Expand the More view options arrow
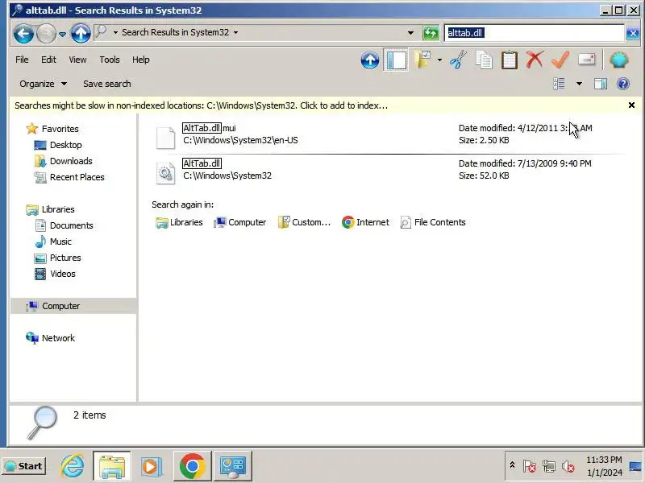 579,84
